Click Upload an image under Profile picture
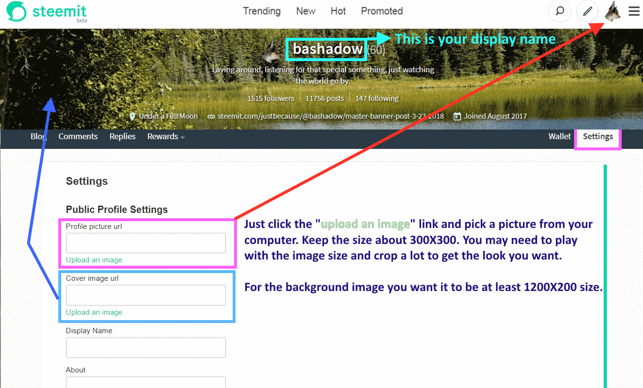Screen dimensions: 643x388 94,260
